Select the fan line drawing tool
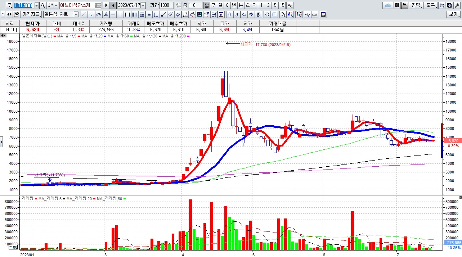462x257 pixels. tap(106, 14)
